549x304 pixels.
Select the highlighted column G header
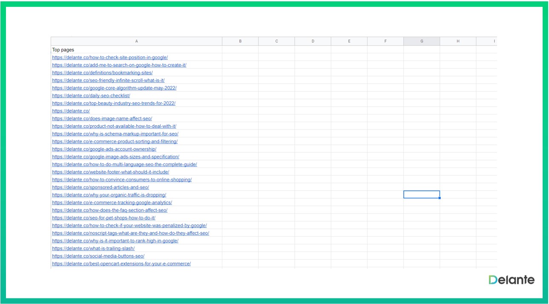click(422, 41)
